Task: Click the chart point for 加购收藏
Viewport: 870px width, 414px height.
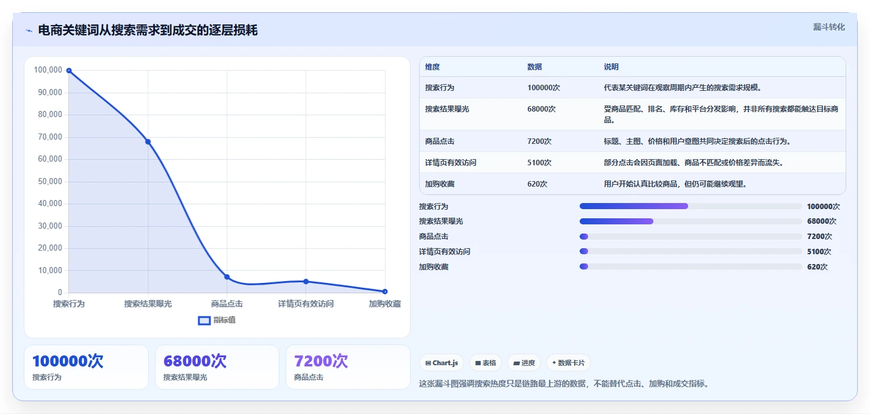Action: click(385, 291)
